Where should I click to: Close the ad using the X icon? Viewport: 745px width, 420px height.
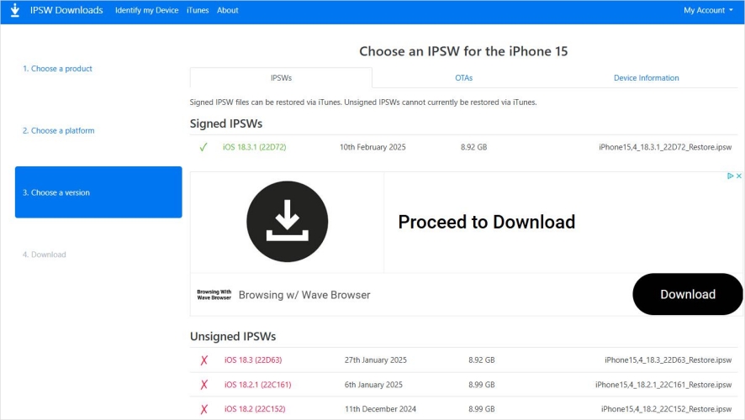pyautogui.click(x=739, y=176)
